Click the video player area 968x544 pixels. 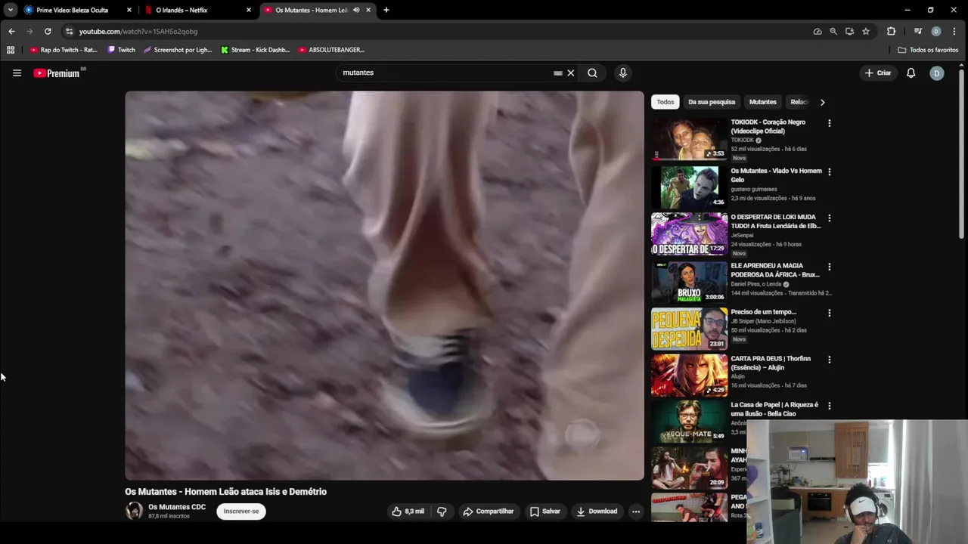[x=384, y=286]
